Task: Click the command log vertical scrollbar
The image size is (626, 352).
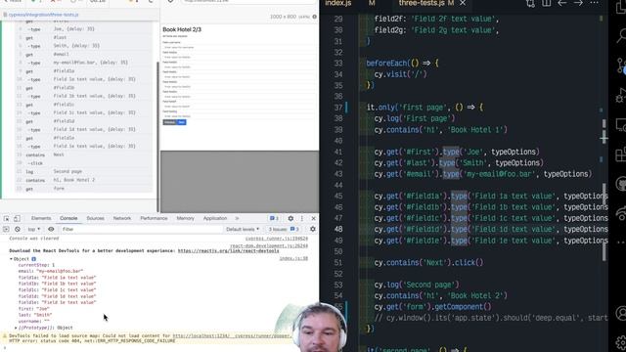Action: point(157,136)
